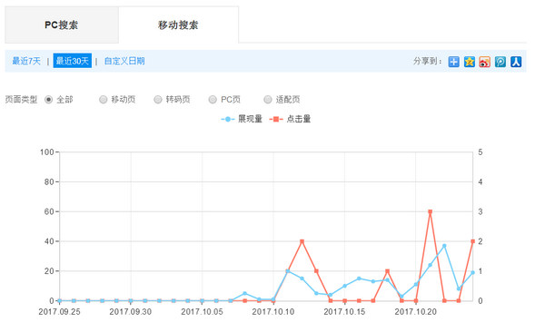The width and height of the screenshot is (545, 332).
Task: Switch to the PC搜索 tab
Action: tap(62, 25)
